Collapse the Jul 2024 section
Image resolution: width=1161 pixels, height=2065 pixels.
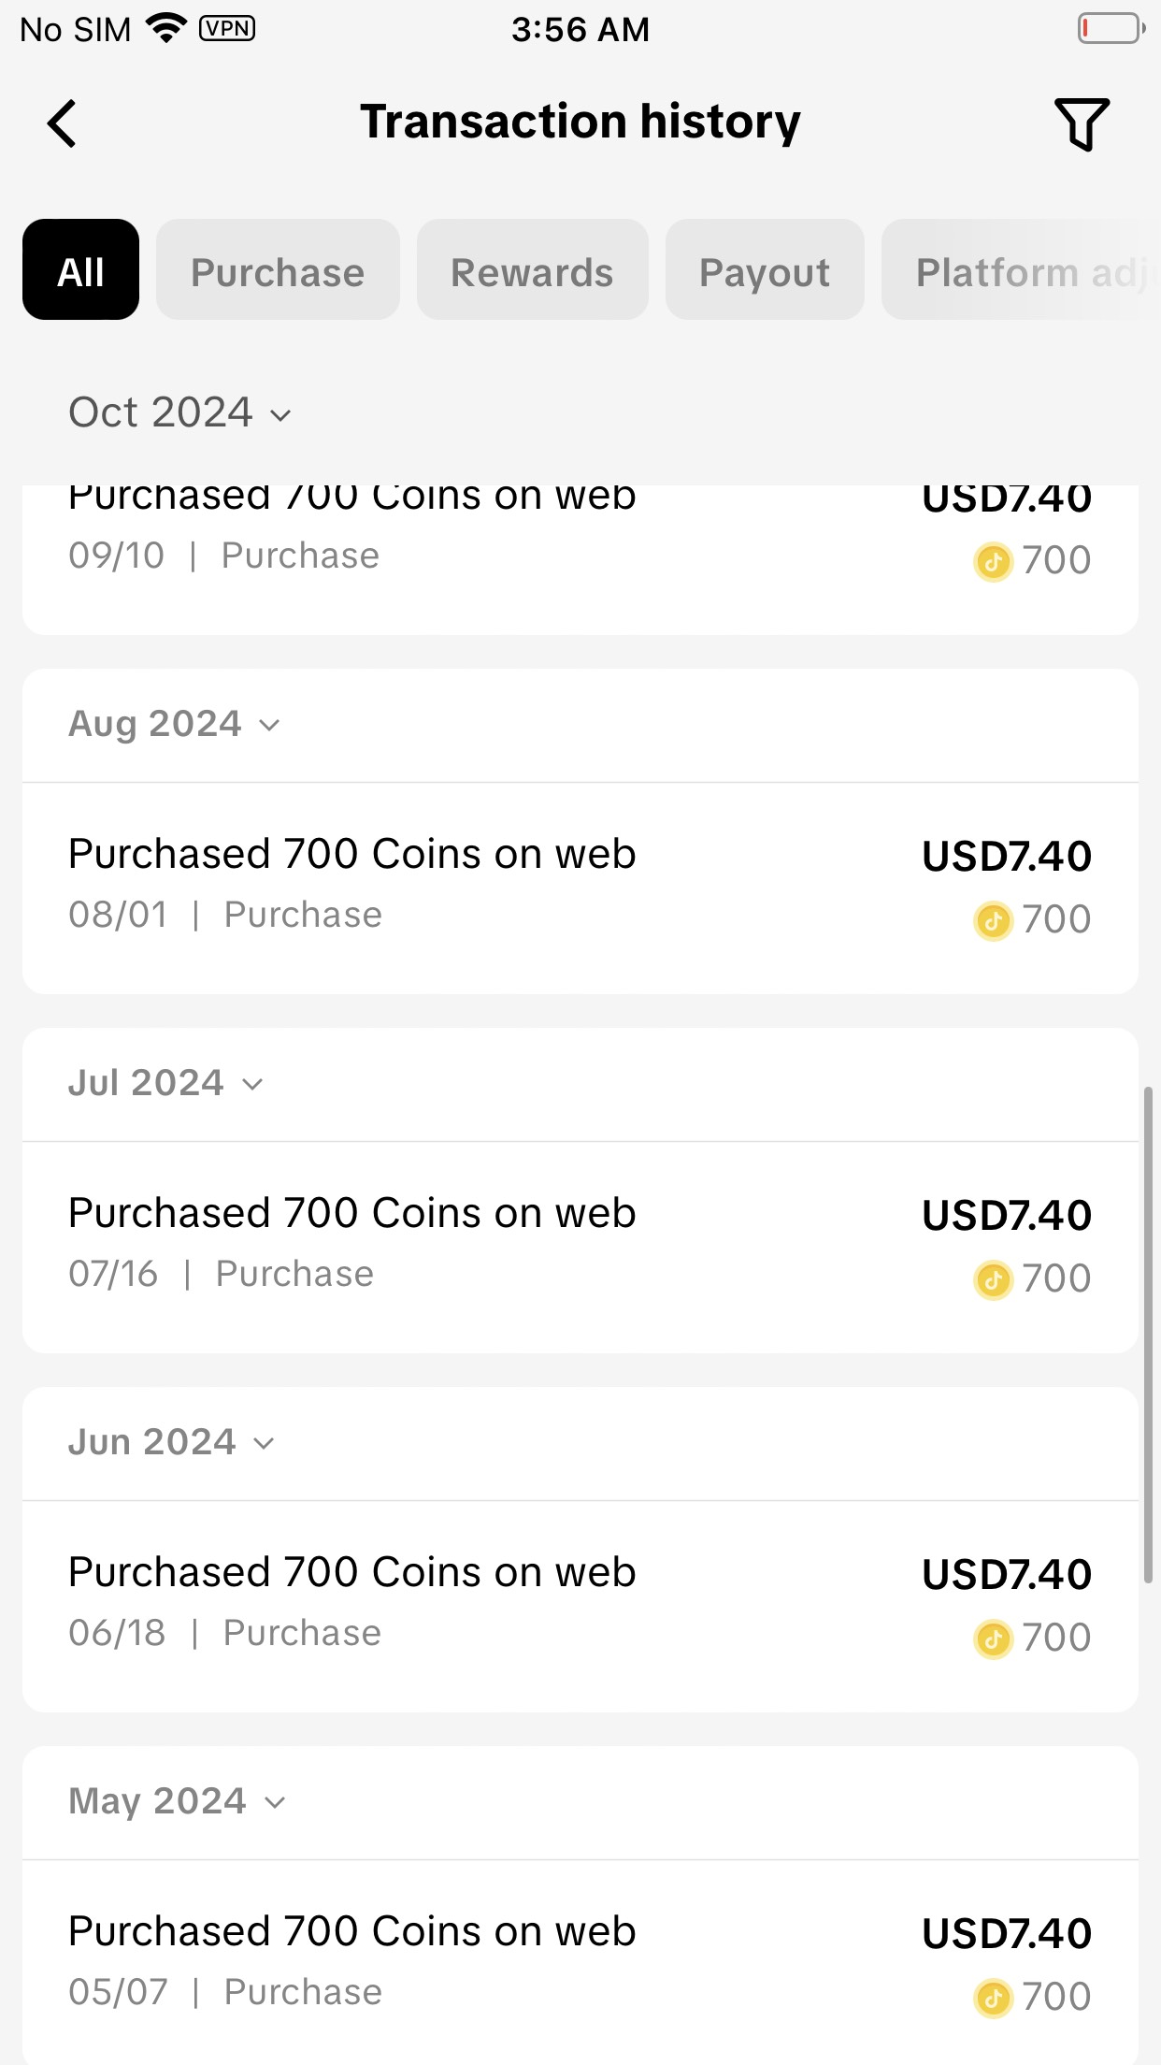(x=166, y=1084)
